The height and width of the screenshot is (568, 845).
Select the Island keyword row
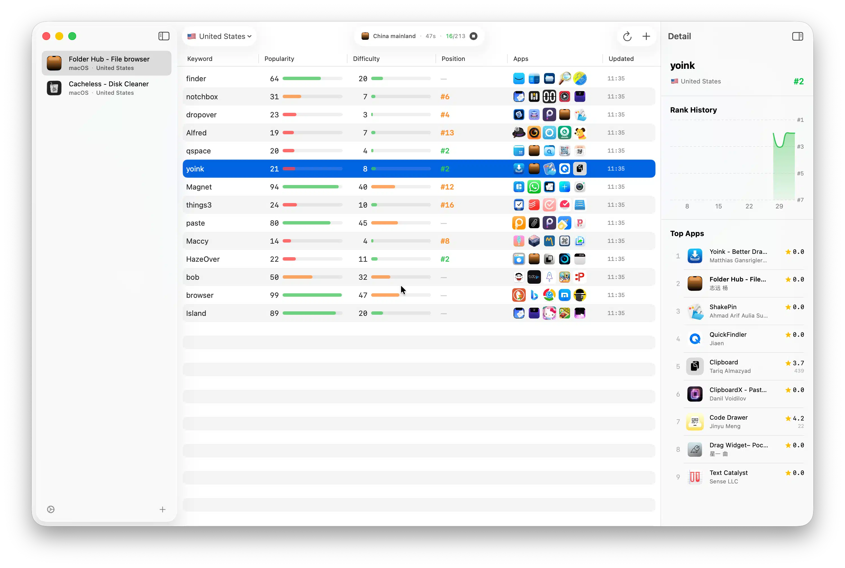419,313
